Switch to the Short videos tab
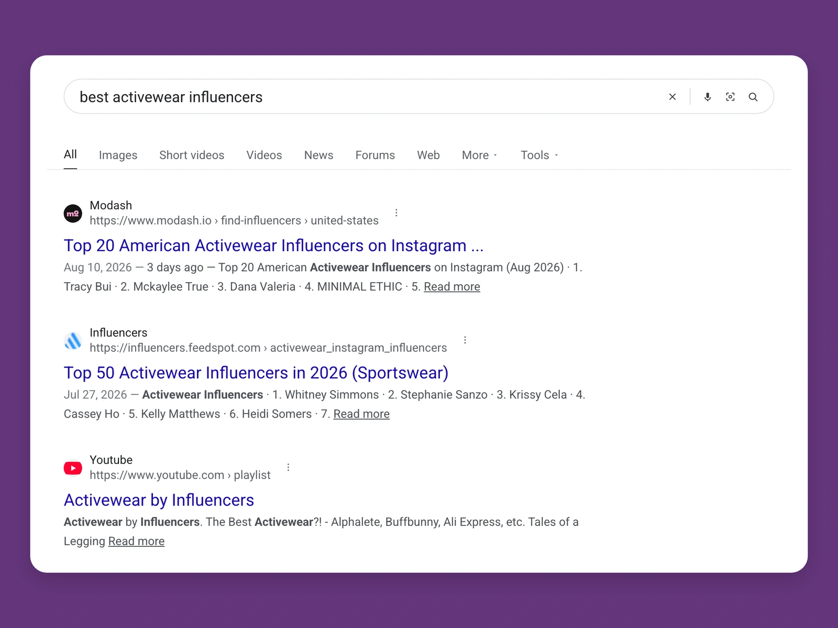Image resolution: width=838 pixels, height=628 pixels. tap(192, 155)
